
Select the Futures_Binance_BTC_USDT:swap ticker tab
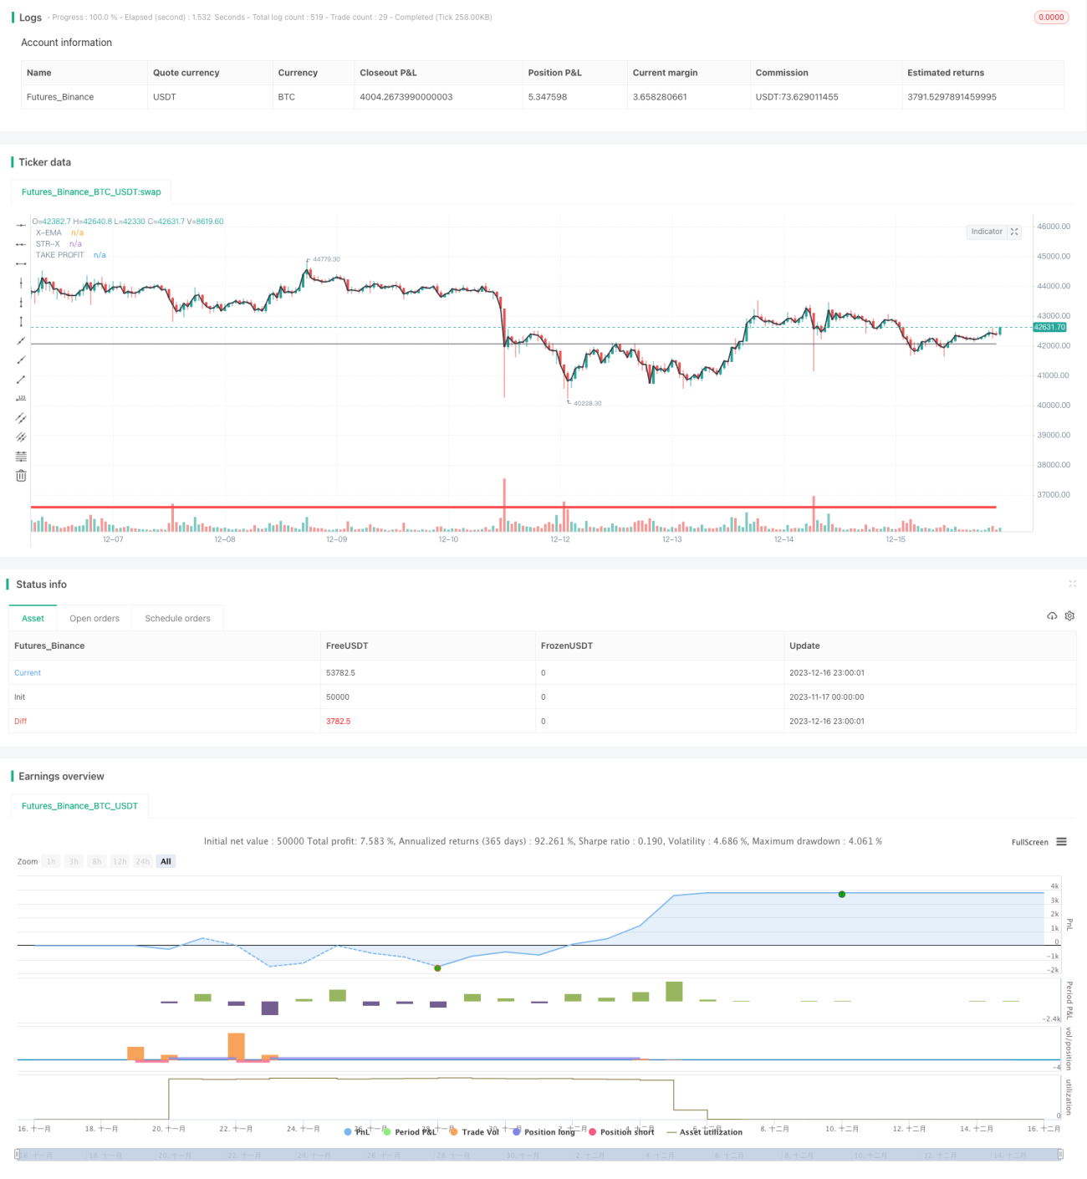tap(91, 191)
